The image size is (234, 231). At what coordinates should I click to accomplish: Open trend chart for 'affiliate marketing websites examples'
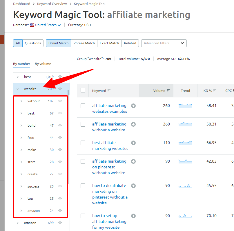pos(185,106)
